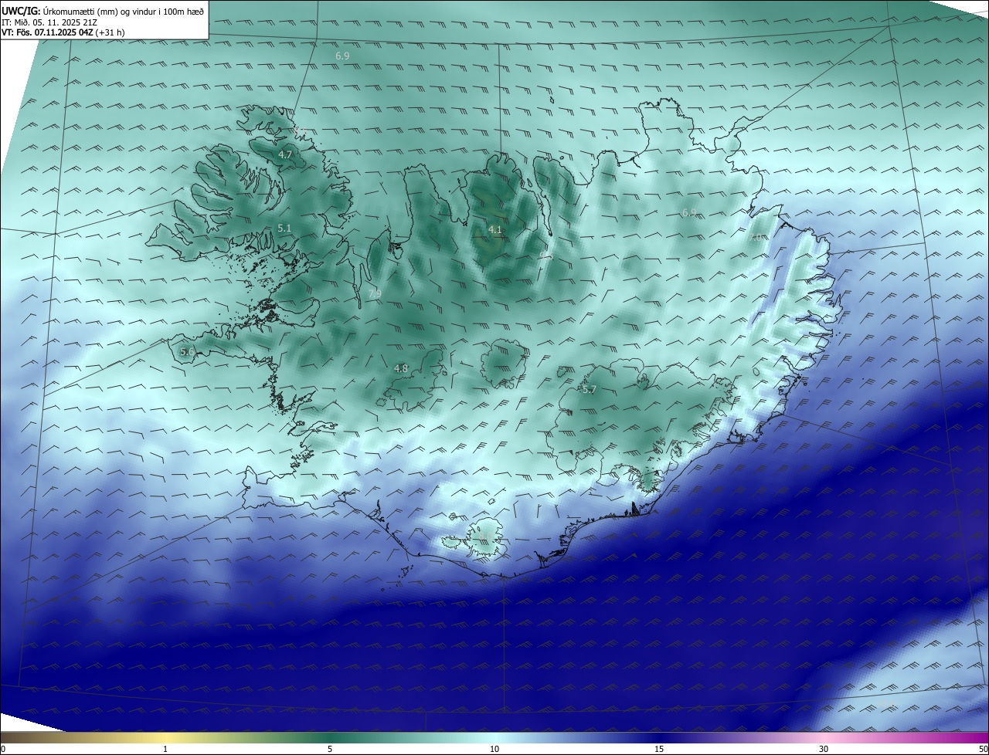This screenshot has height=755, width=989.
Task: Click the 5.1 value on the map
Action: [284, 228]
